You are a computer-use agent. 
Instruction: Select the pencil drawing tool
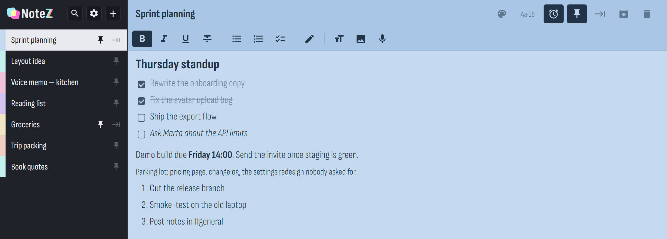click(x=309, y=39)
